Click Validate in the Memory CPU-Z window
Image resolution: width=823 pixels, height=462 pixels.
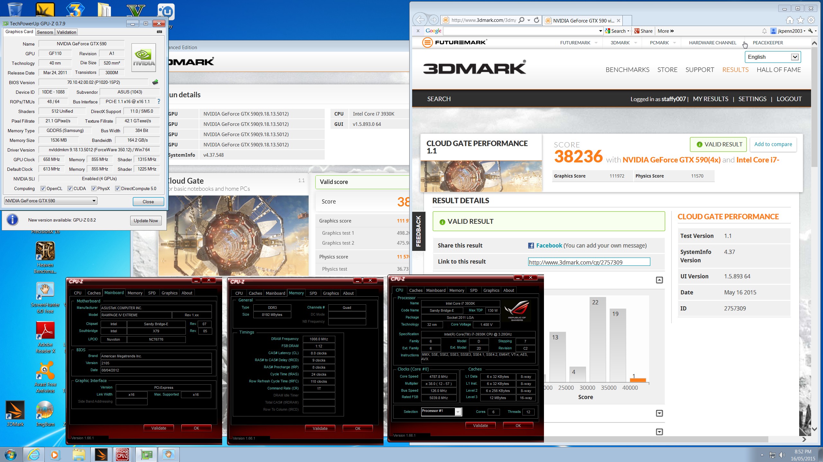click(x=320, y=428)
